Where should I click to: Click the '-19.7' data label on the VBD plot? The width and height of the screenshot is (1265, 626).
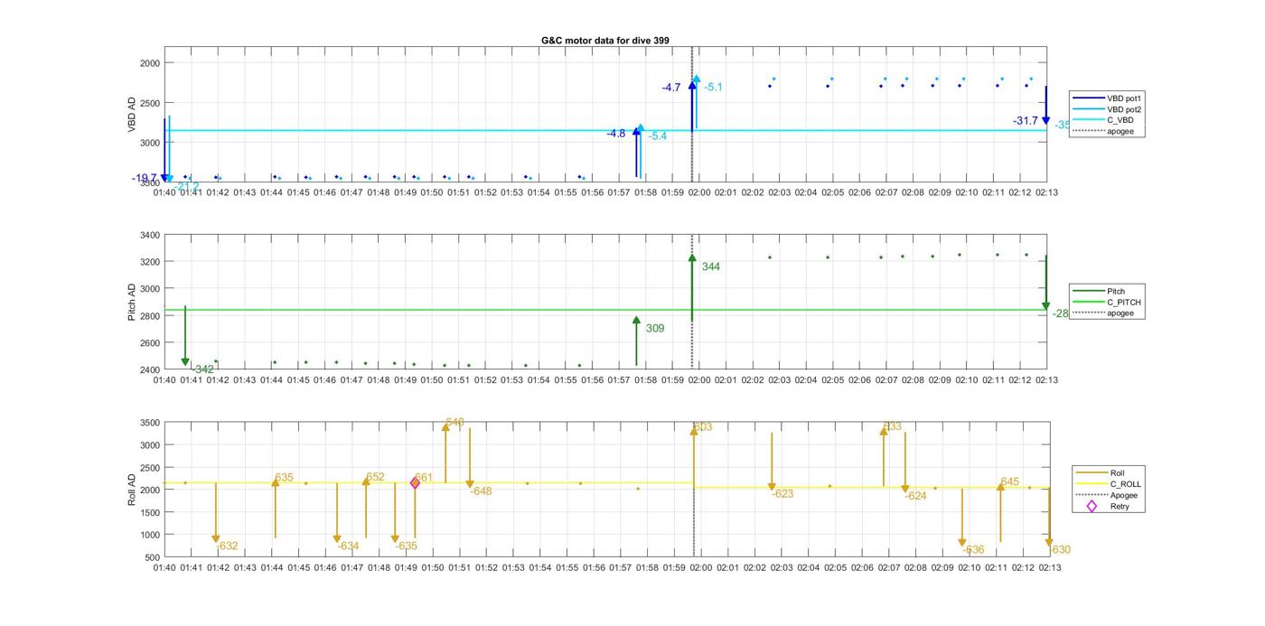(145, 179)
